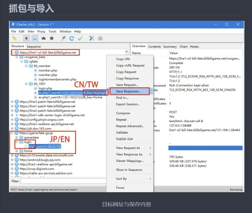The width and height of the screenshot is (252, 213).
Task: Open Sort By submenu arrow
Action: click(x=150, y=179)
